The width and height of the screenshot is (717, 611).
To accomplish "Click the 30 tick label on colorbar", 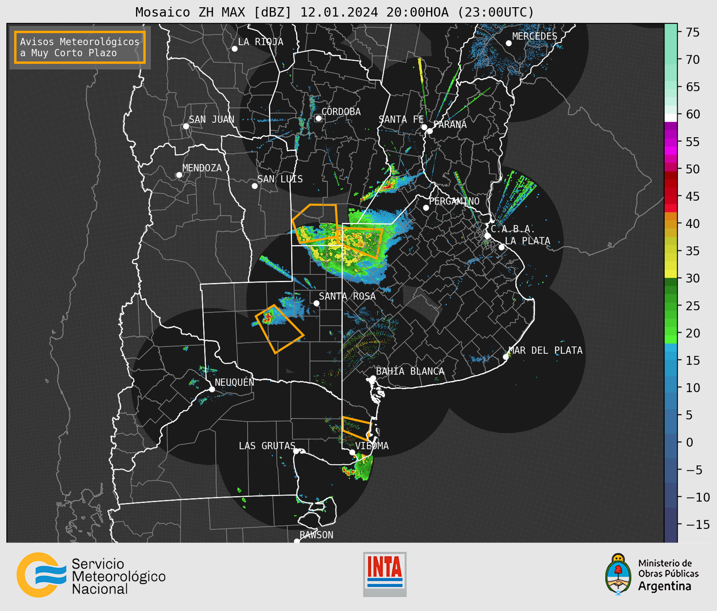I will [693, 278].
